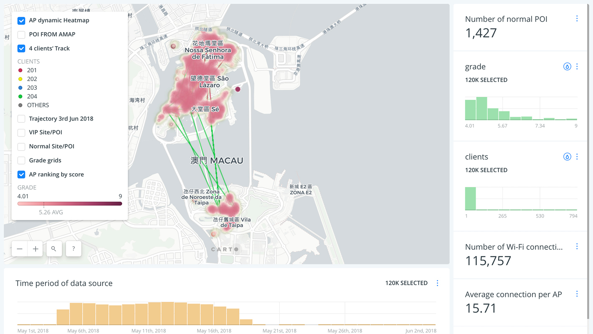Click the Trajectory 3rd Jun 2018 label

pyautogui.click(x=61, y=119)
